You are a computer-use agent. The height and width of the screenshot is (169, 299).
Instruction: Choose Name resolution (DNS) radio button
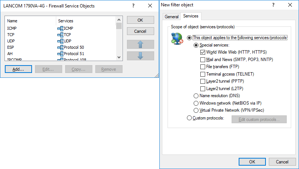(196, 96)
